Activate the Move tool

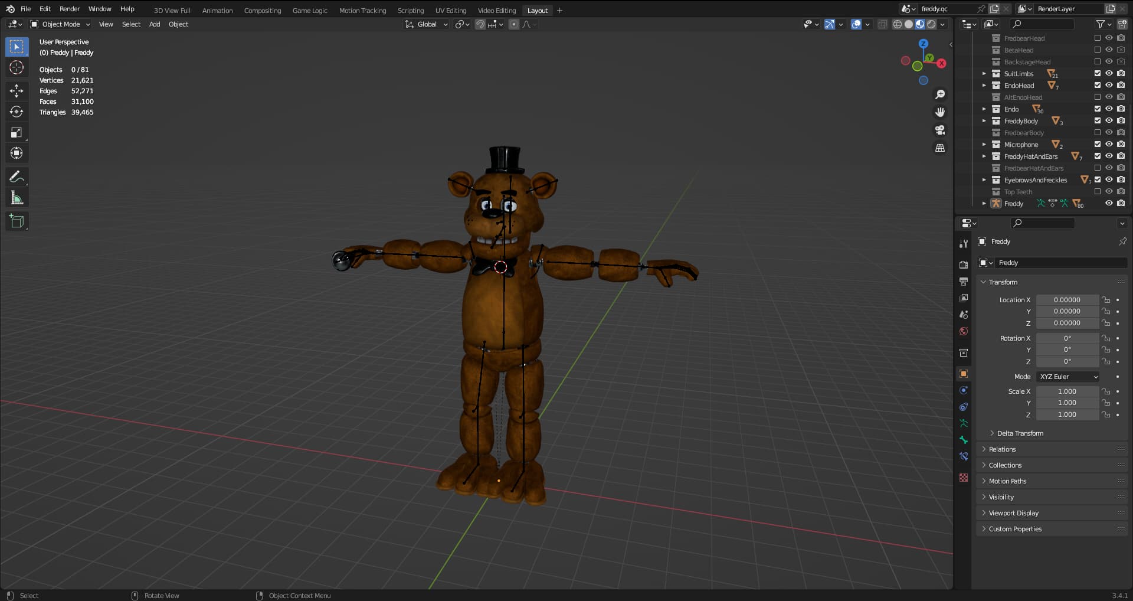tap(17, 90)
